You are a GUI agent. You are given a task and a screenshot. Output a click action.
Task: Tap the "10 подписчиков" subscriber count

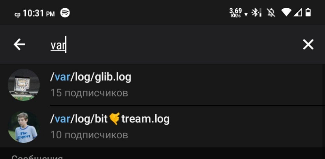click(x=89, y=135)
